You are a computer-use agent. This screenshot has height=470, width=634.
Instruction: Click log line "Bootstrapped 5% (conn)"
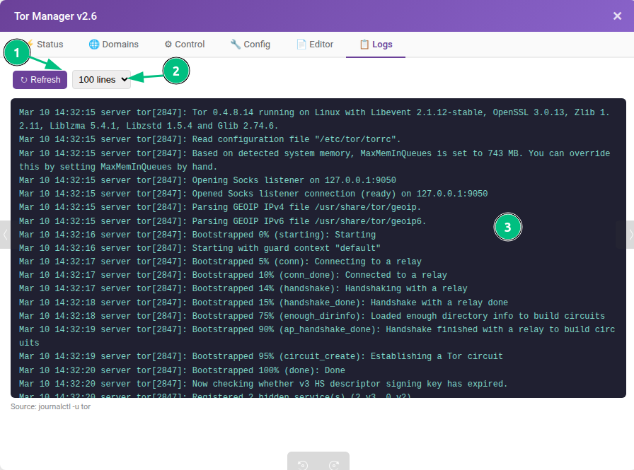tap(220, 262)
